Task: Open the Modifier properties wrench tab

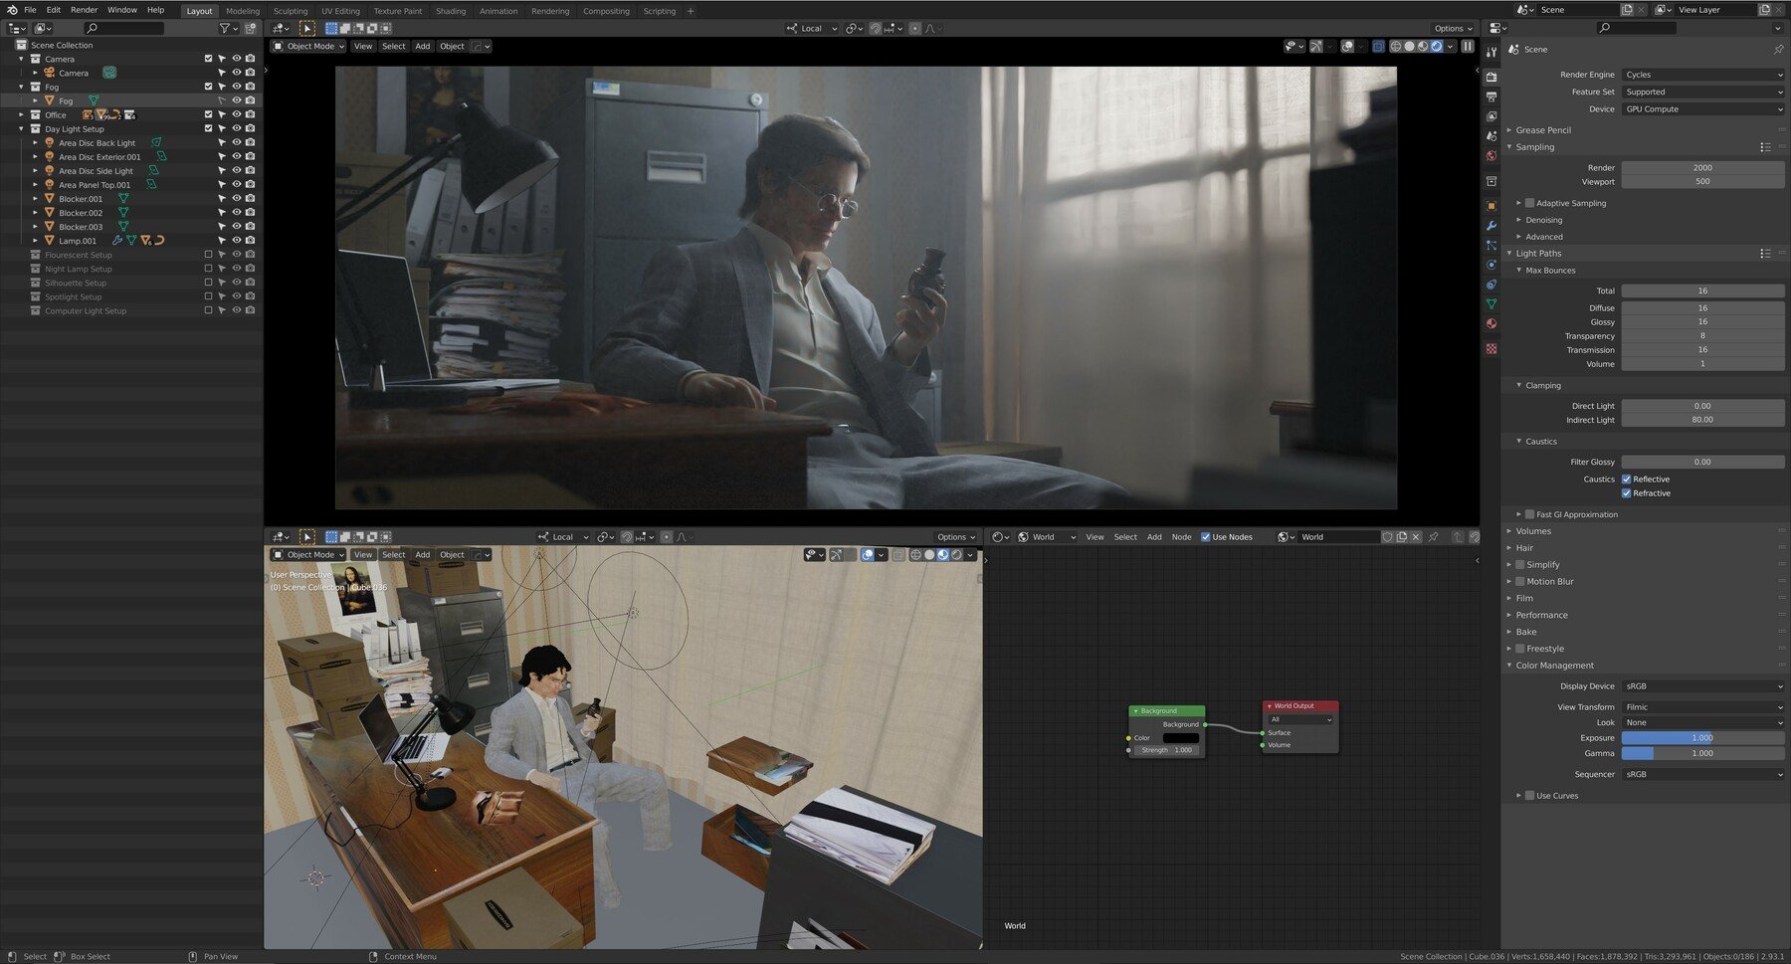Action: 1491,226
